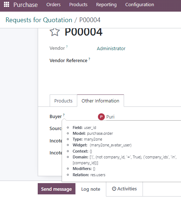Click the Buyer help question mark
Image resolution: width=181 pixels, height=206 pixels.
click(x=64, y=115)
